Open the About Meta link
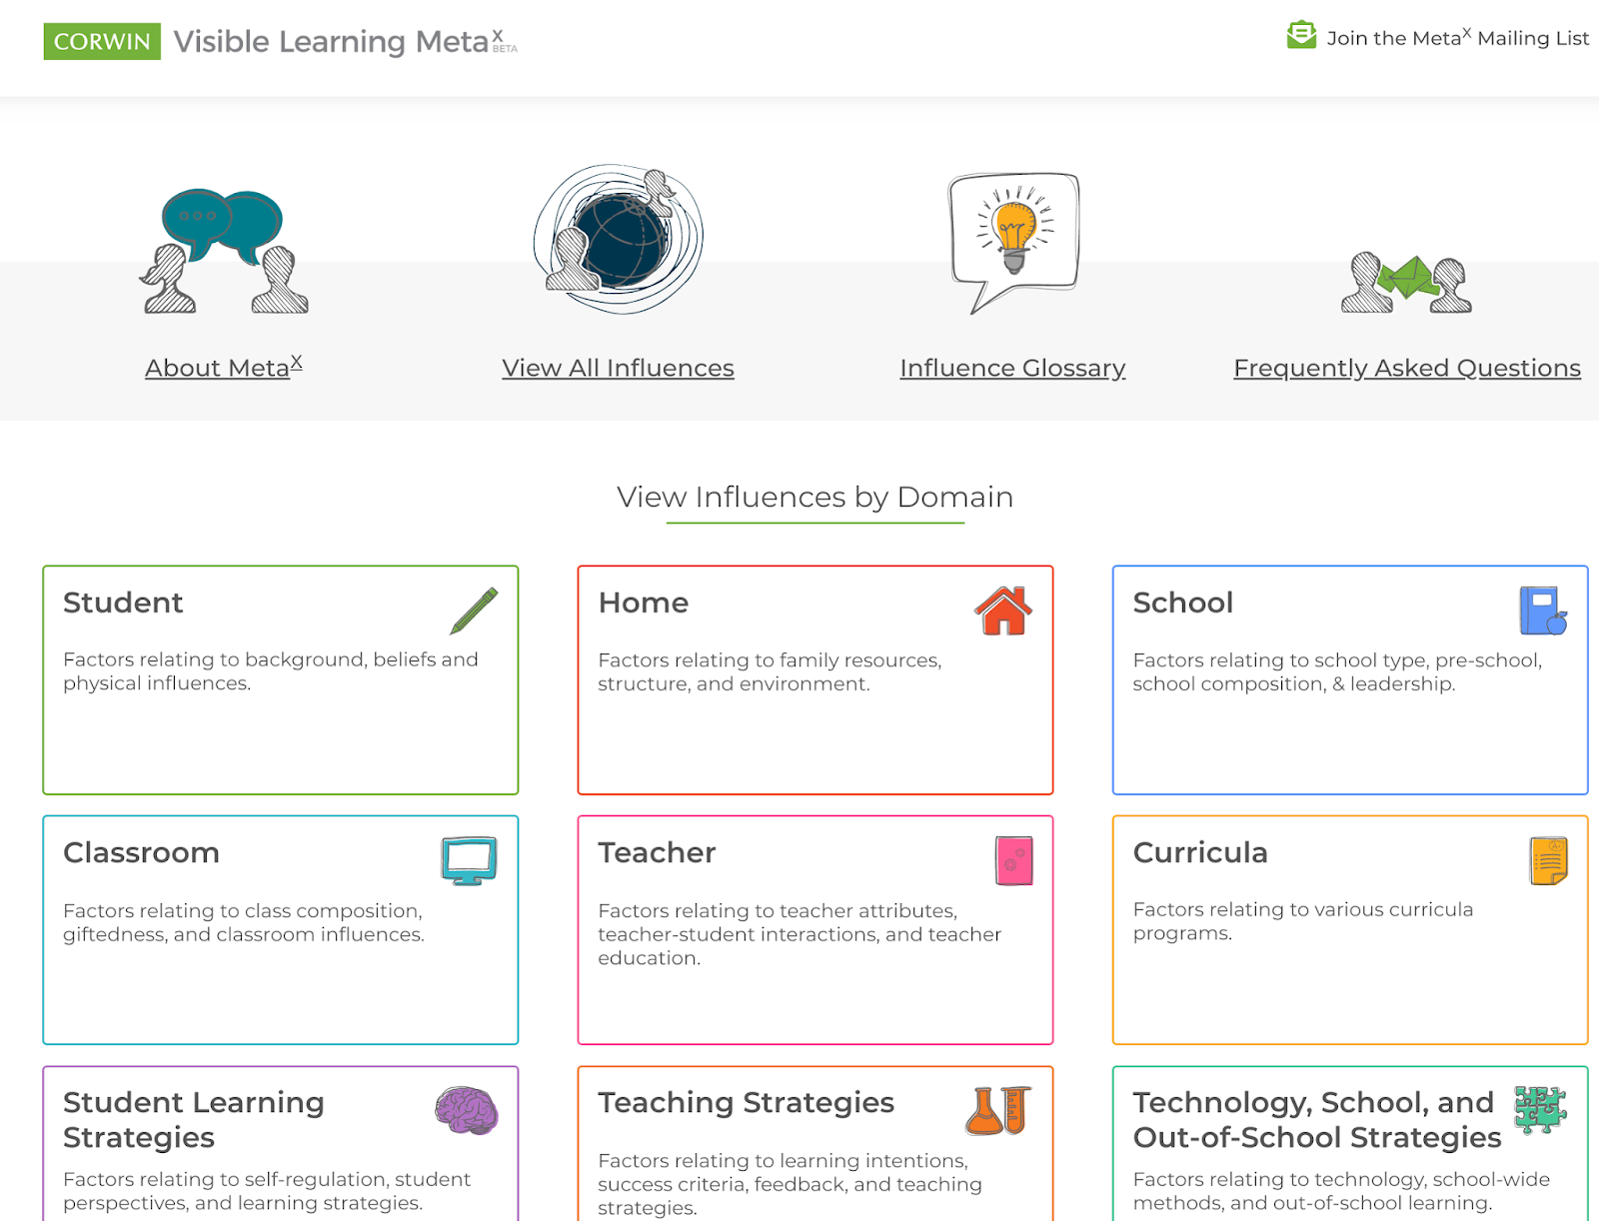 [223, 368]
